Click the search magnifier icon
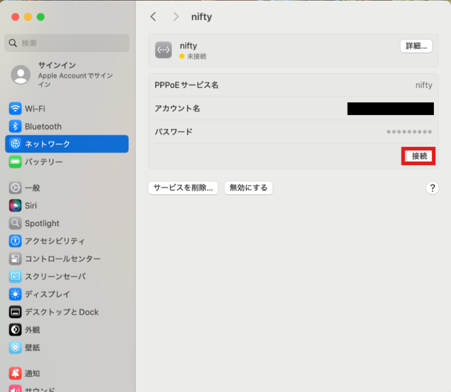Viewport: 451px width, 392px height. pos(13,43)
